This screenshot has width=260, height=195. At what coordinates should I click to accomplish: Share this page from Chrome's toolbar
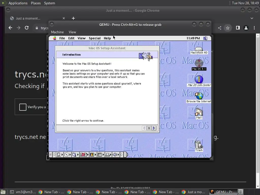(220, 28)
